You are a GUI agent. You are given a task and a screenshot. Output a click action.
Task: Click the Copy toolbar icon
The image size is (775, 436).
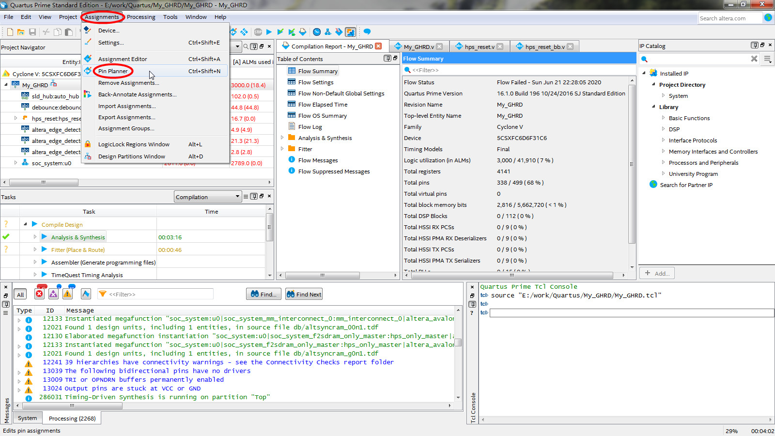(x=58, y=32)
